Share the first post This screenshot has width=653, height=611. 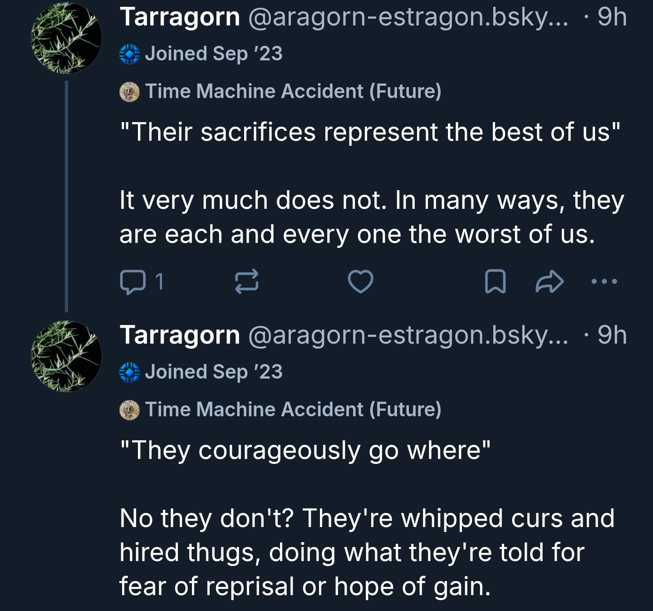click(x=550, y=281)
